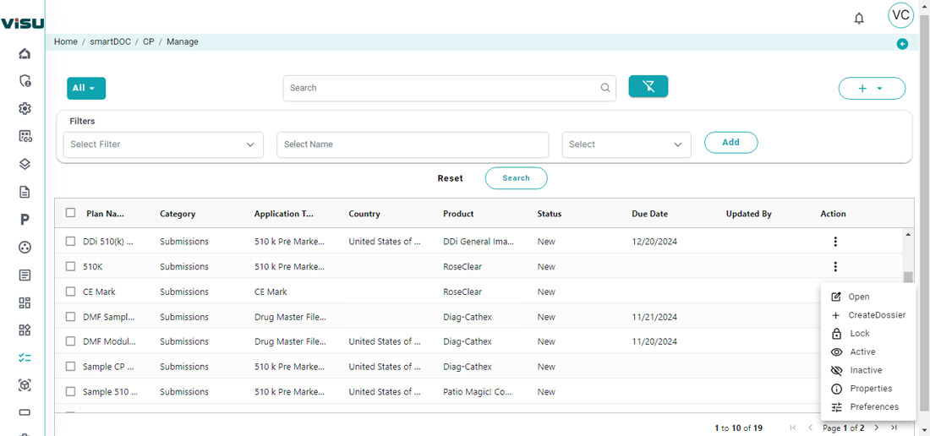This screenshot has width=930, height=436.
Task: Select Properties in the action menu
Action: point(870,389)
